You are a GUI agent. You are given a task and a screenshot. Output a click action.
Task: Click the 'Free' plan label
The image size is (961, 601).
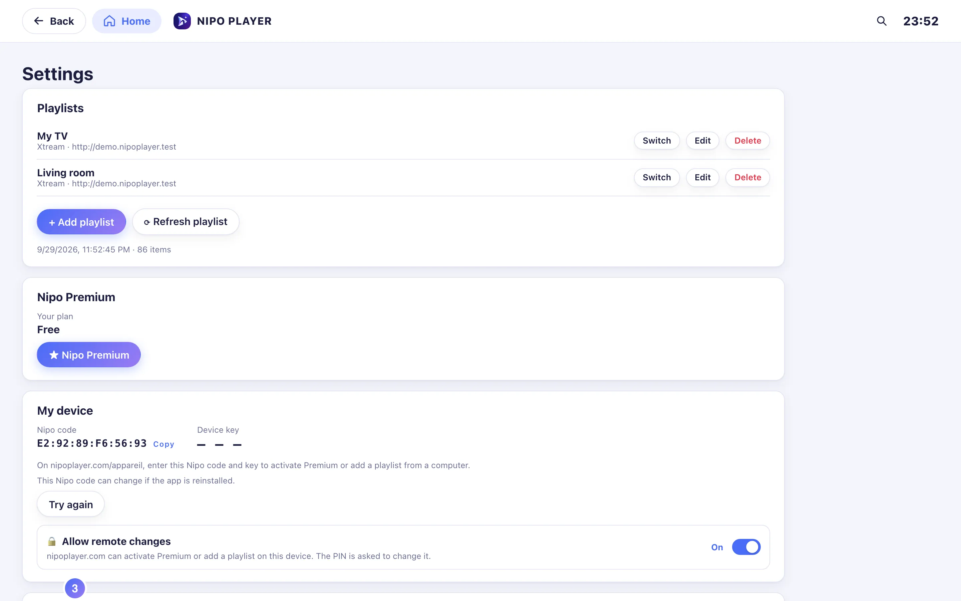pyautogui.click(x=48, y=330)
